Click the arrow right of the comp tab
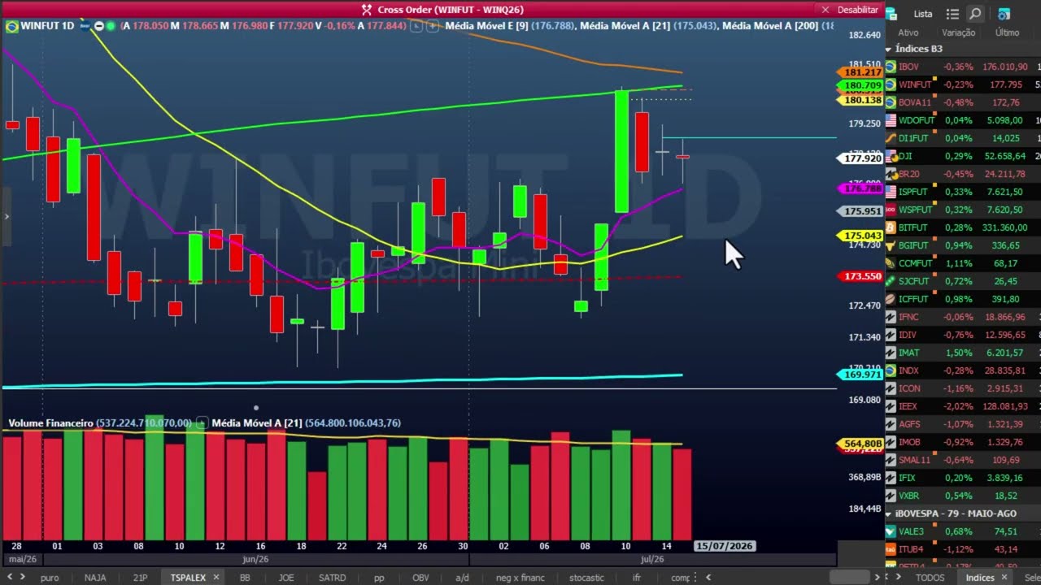The height and width of the screenshot is (585, 1041). click(708, 578)
